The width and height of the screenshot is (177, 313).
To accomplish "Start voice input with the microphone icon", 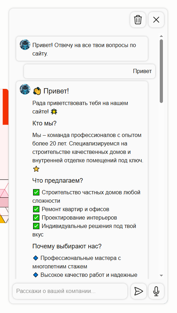I will point(156,291).
